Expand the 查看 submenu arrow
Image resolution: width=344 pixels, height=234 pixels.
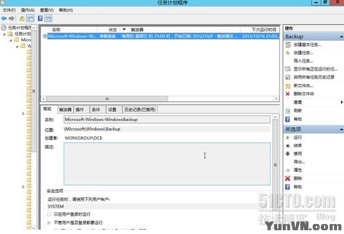(x=342, y=102)
